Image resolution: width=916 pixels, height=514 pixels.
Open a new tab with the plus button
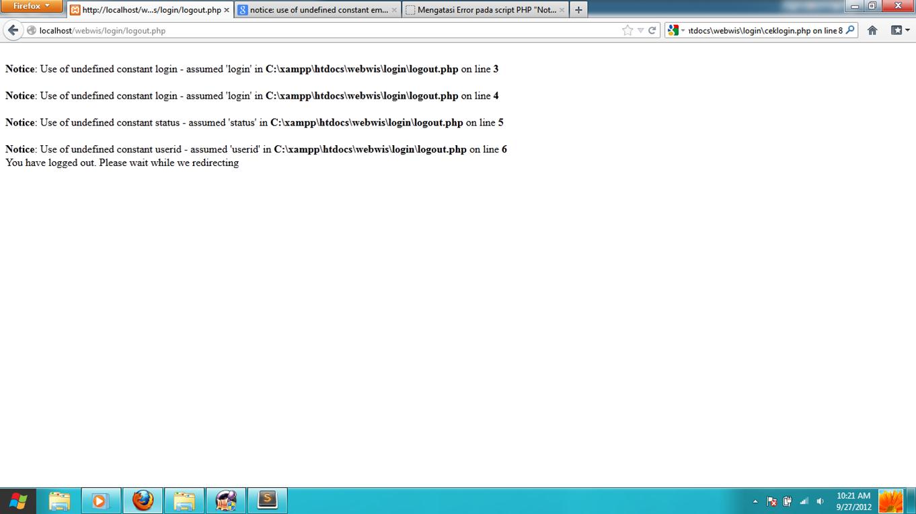click(578, 10)
